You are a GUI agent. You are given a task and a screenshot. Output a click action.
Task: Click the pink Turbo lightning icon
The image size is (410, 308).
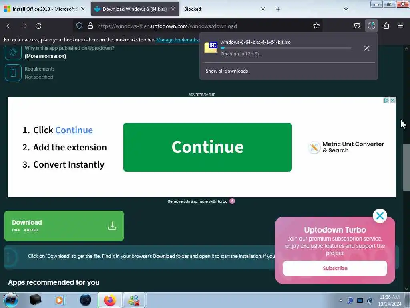[x=232, y=201]
